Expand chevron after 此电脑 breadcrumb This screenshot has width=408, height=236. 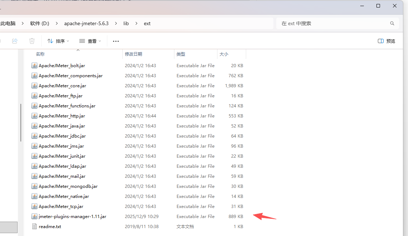(x=23, y=23)
